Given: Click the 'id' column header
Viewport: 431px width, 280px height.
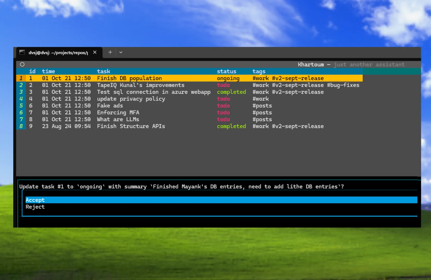Looking at the screenshot, I should [32, 71].
